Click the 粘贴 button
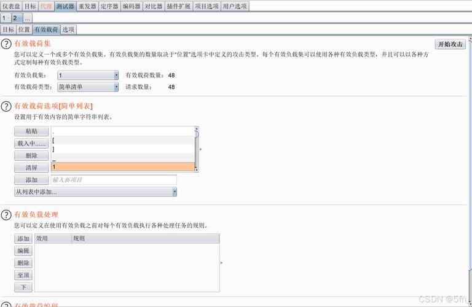The image size is (472, 307). pyautogui.click(x=31, y=131)
